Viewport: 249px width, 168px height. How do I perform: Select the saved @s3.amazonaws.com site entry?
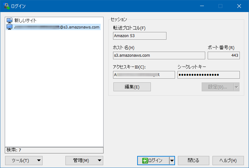(53, 27)
